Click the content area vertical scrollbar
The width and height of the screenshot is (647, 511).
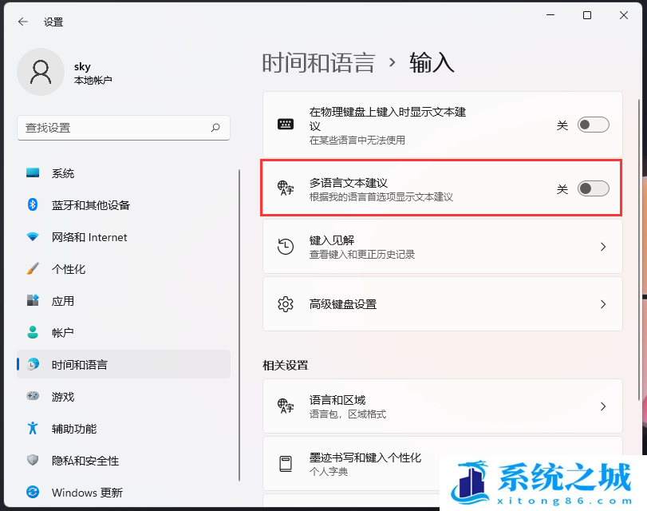[639, 249]
